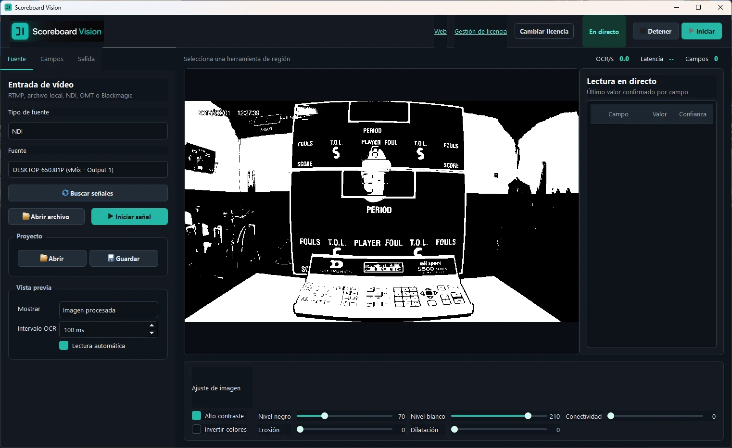Click the Nivel blanco slider handle
Image resolution: width=732 pixels, height=448 pixels.
coord(528,416)
